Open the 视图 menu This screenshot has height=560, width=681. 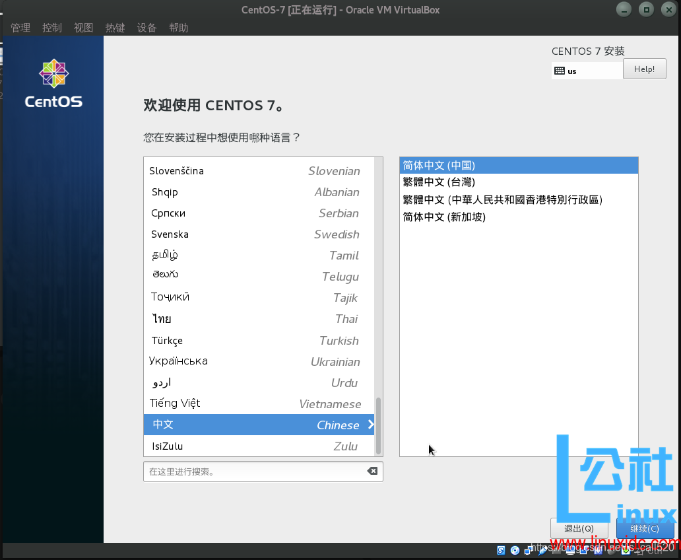[x=83, y=28]
